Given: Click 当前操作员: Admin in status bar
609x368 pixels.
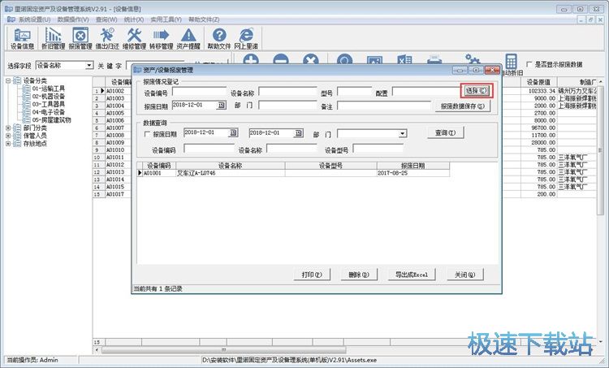Looking at the screenshot, I should coord(33,360).
